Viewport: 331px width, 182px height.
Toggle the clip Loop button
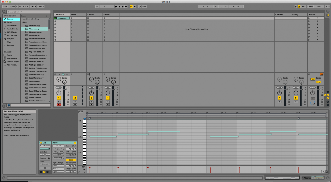click(71, 160)
